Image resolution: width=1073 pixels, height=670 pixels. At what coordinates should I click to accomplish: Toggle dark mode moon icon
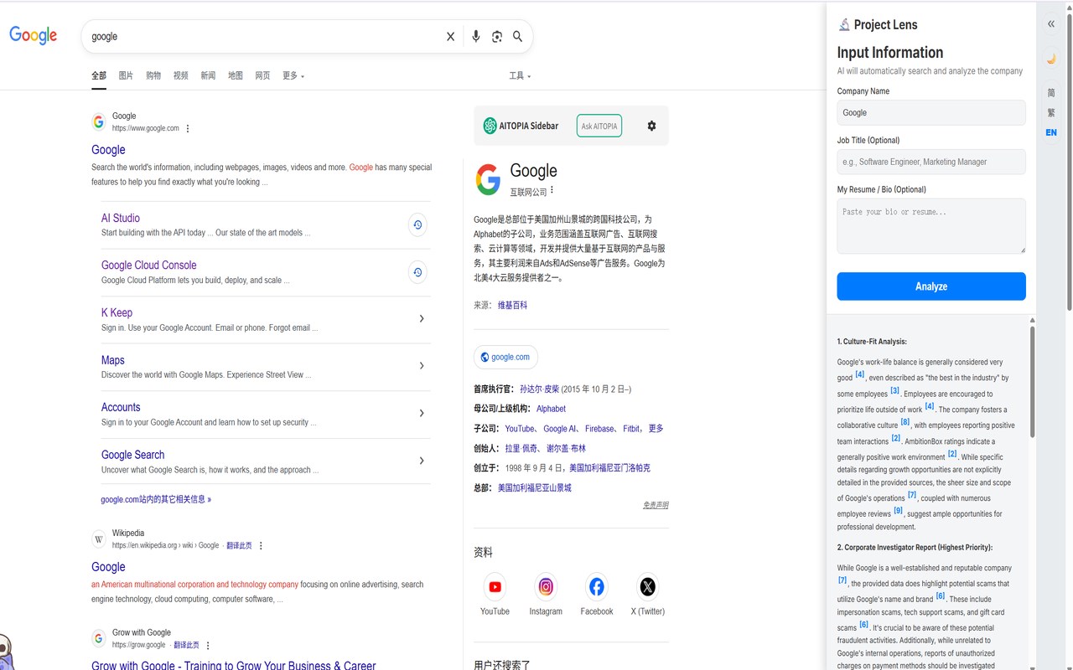click(x=1051, y=59)
